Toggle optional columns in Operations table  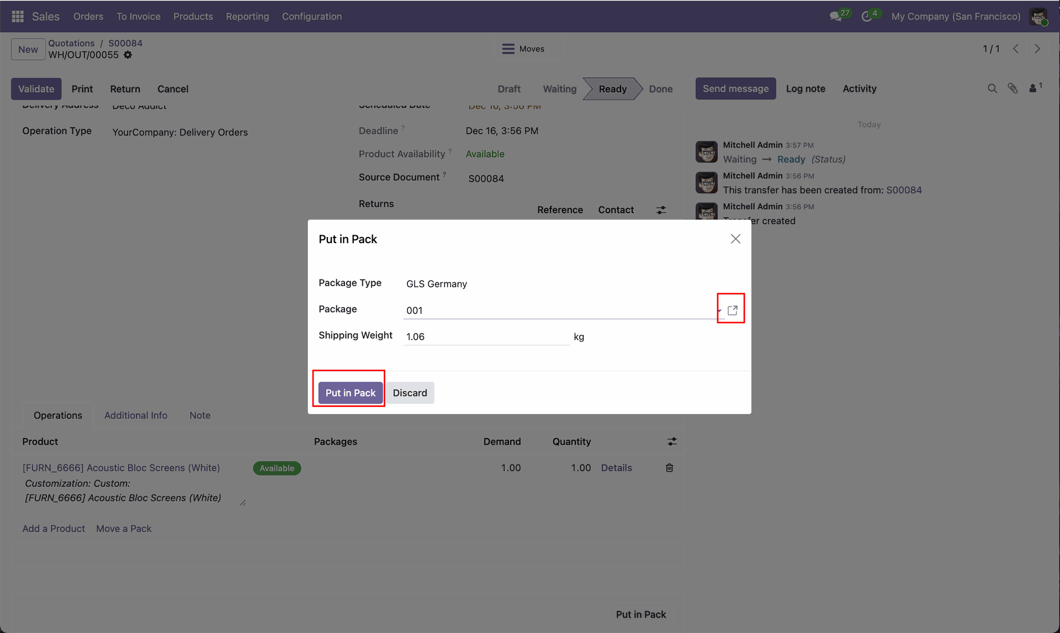click(672, 441)
